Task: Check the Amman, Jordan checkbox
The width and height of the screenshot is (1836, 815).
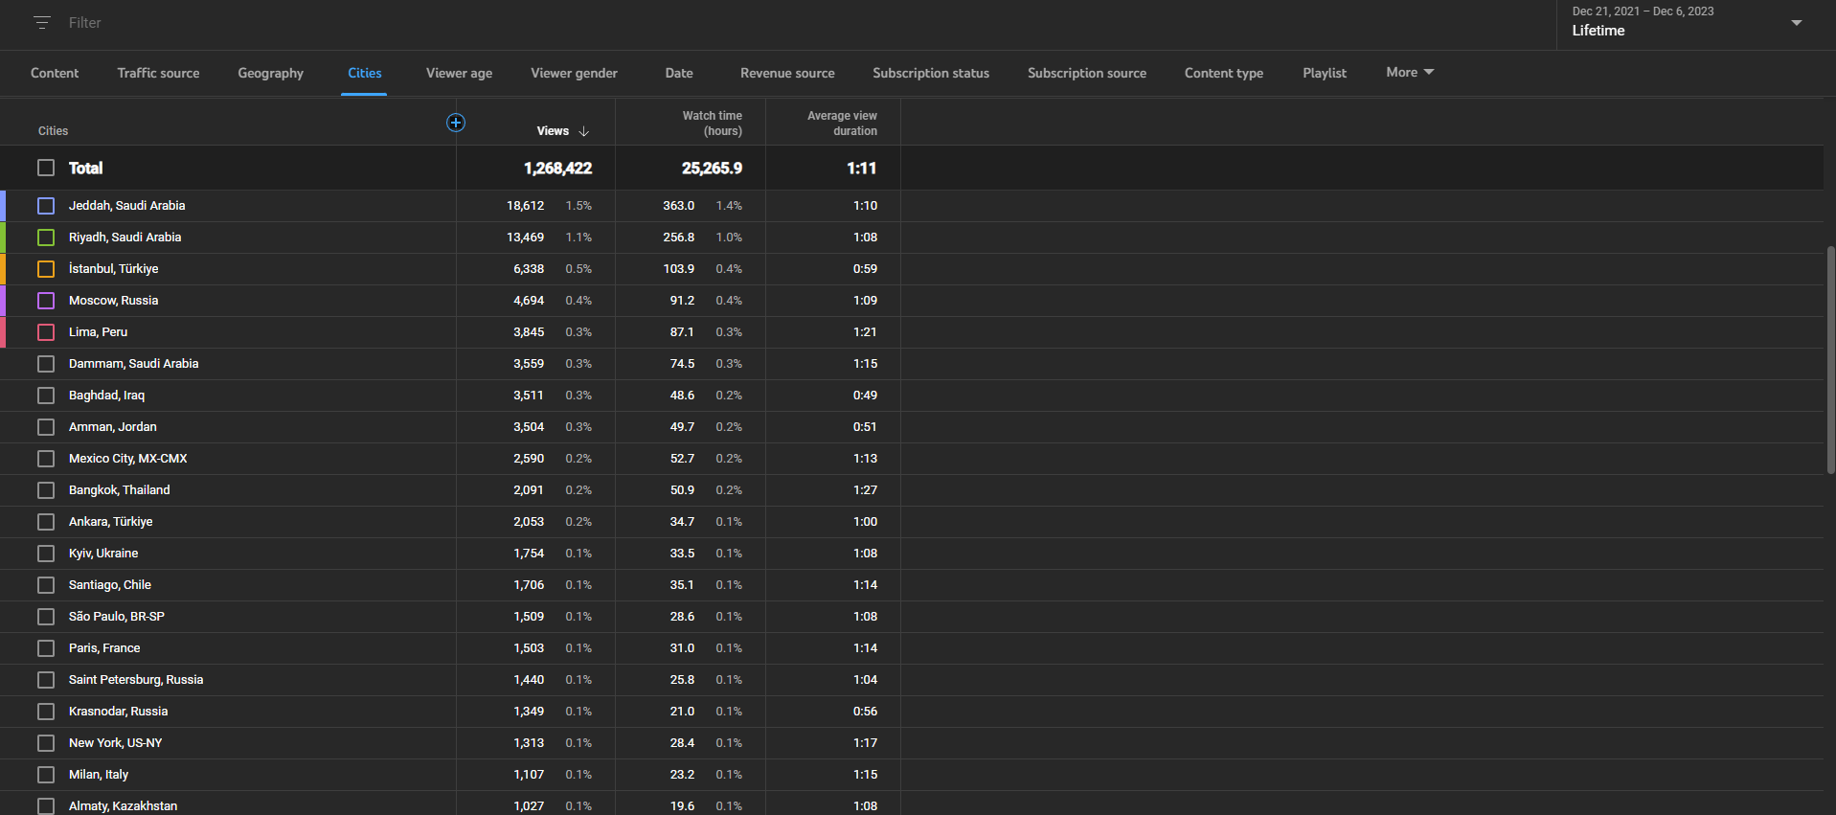Action: click(x=46, y=427)
